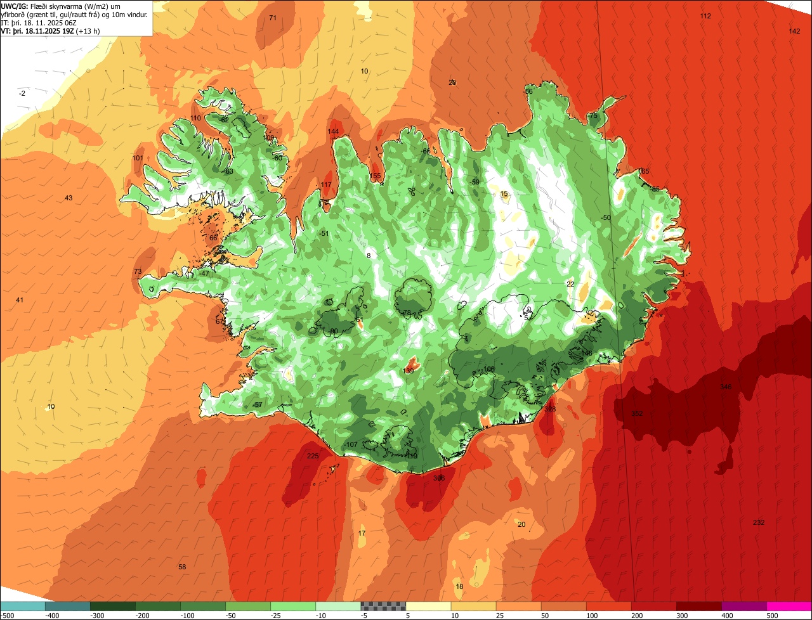
Task: Pick the -100 to -50 green legend swatch
Action: 202,606
